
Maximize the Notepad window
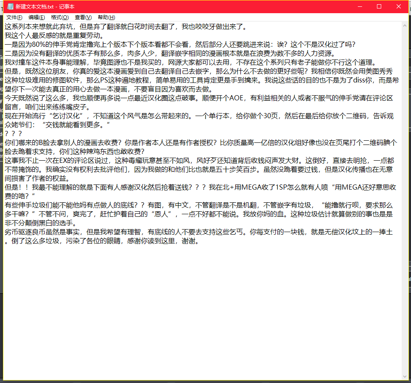pyautogui.click(x=379, y=6)
